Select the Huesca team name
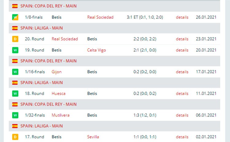Image resolution: width=230 pixels, height=142 pixels. [x=59, y=94]
